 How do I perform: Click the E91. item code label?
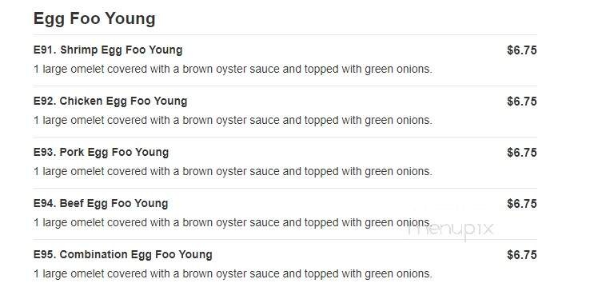tap(45, 50)
